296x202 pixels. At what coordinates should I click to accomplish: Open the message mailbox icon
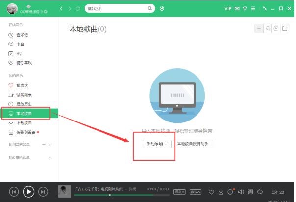237,8
